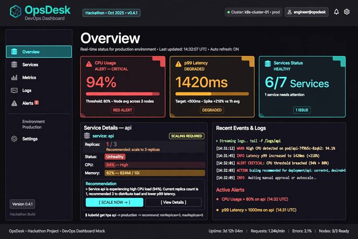This screenshot has height=239, width=358.
Task: Click the Version 0.4.1 button
Action: pos(22,204)
